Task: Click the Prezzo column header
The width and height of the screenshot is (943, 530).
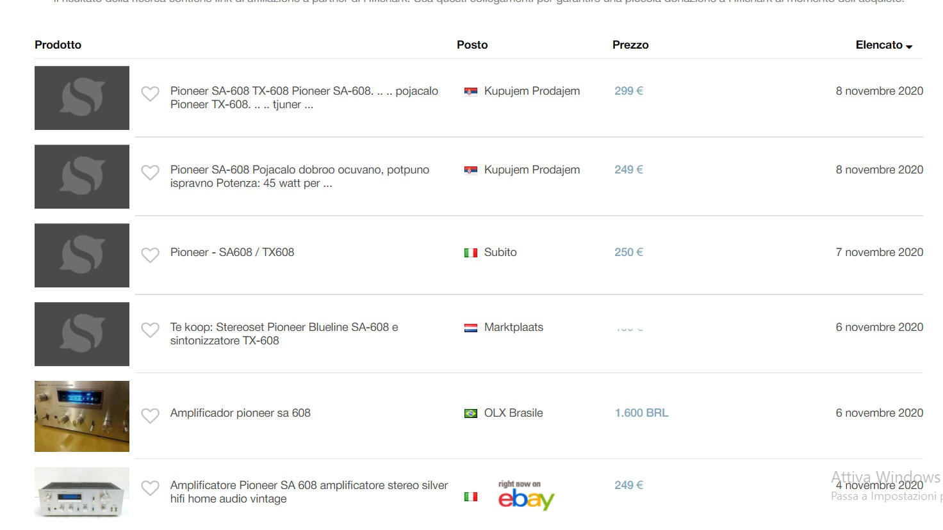Action: click(x=630, y=45)
